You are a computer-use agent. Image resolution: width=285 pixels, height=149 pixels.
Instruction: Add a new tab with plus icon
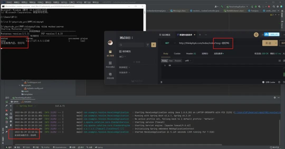[200, 35]
